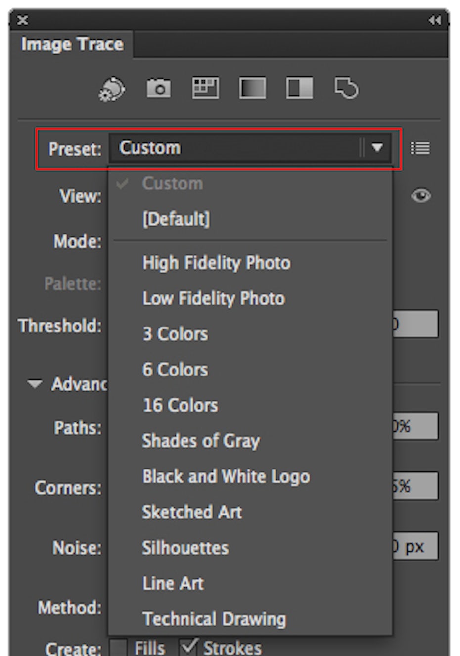Select Black and White Logo preset
Viewport: 460px width, 656px height.
[226, 476]
